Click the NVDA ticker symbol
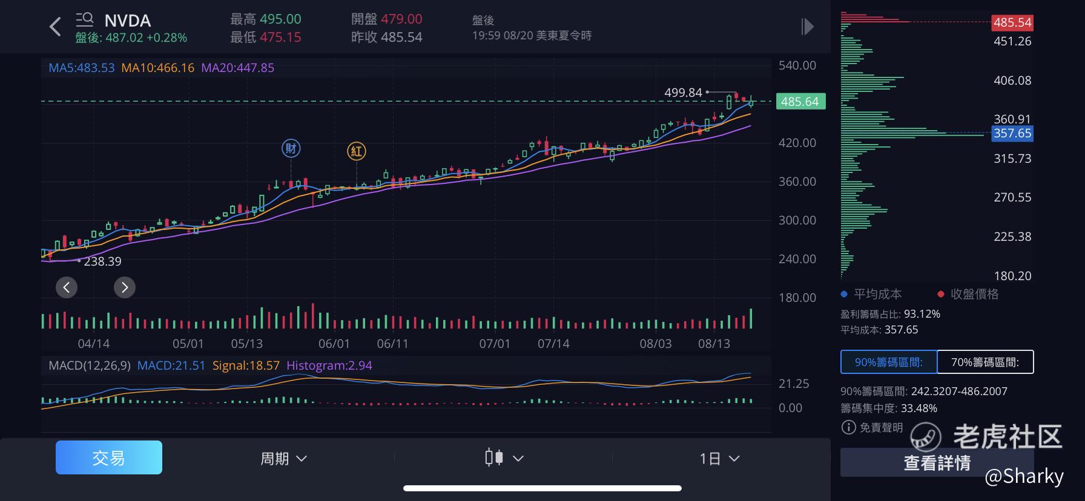Viewport: 1085px width, 501px height. [x=128, y=21]
